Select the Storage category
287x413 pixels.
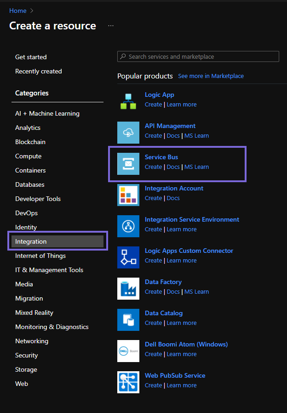click(26, 369)
